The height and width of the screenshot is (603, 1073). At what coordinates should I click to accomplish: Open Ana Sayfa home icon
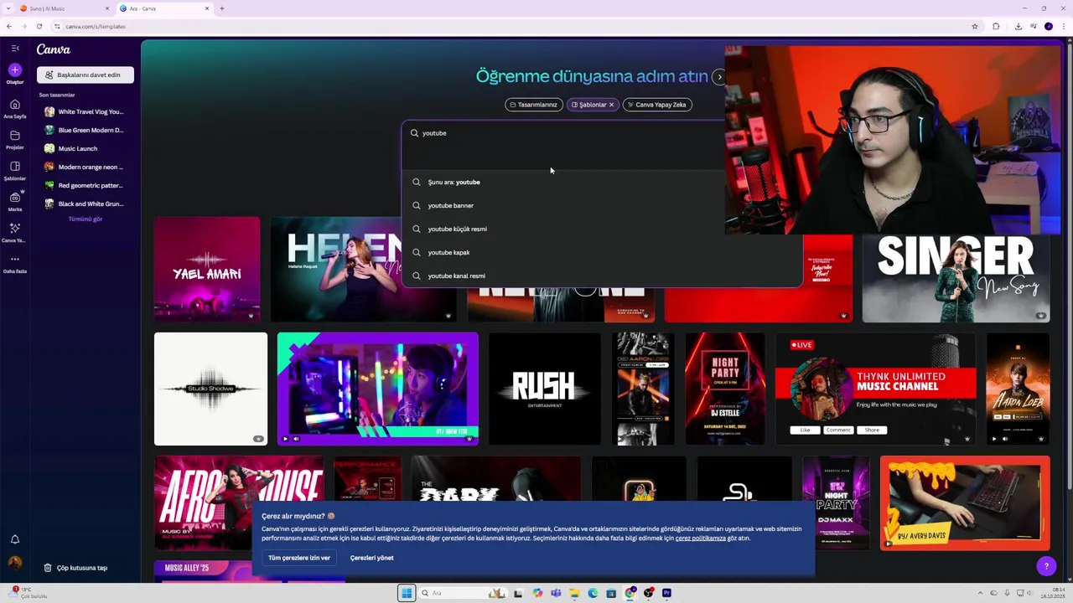[15, 105]
